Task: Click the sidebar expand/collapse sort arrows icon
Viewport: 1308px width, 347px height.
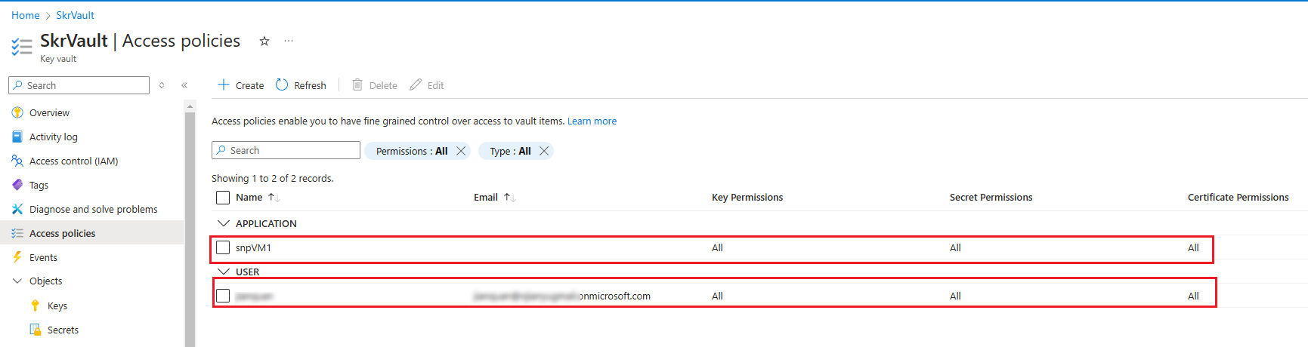Action: point(162,85)
